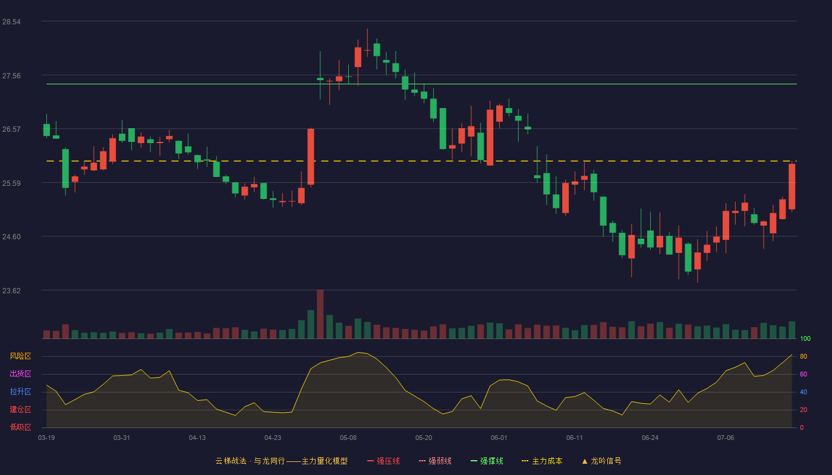
Task: Click the magenta 60 indicator scale value
Action: [x=803, y=374]
